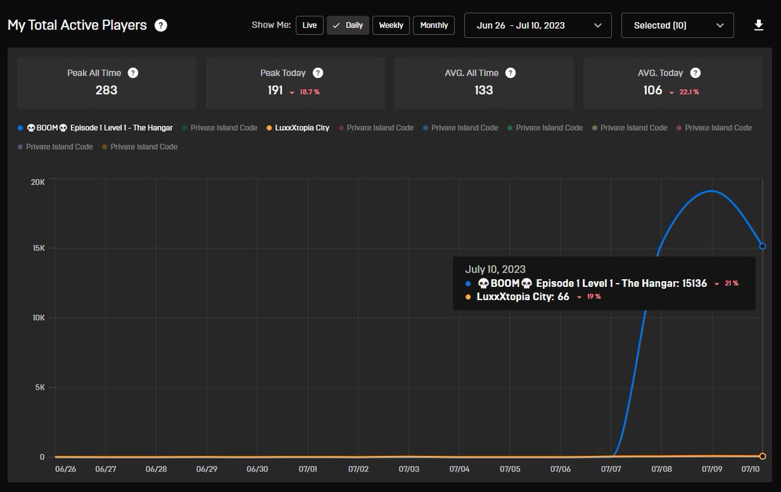Click the 10K label on the y-axis
The width and height of the screenshot is (781, 492).
pyautogui.click(x=38, y=318)
